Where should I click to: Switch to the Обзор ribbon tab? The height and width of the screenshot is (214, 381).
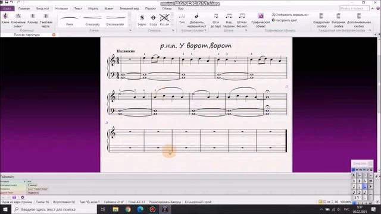point(167,8)
